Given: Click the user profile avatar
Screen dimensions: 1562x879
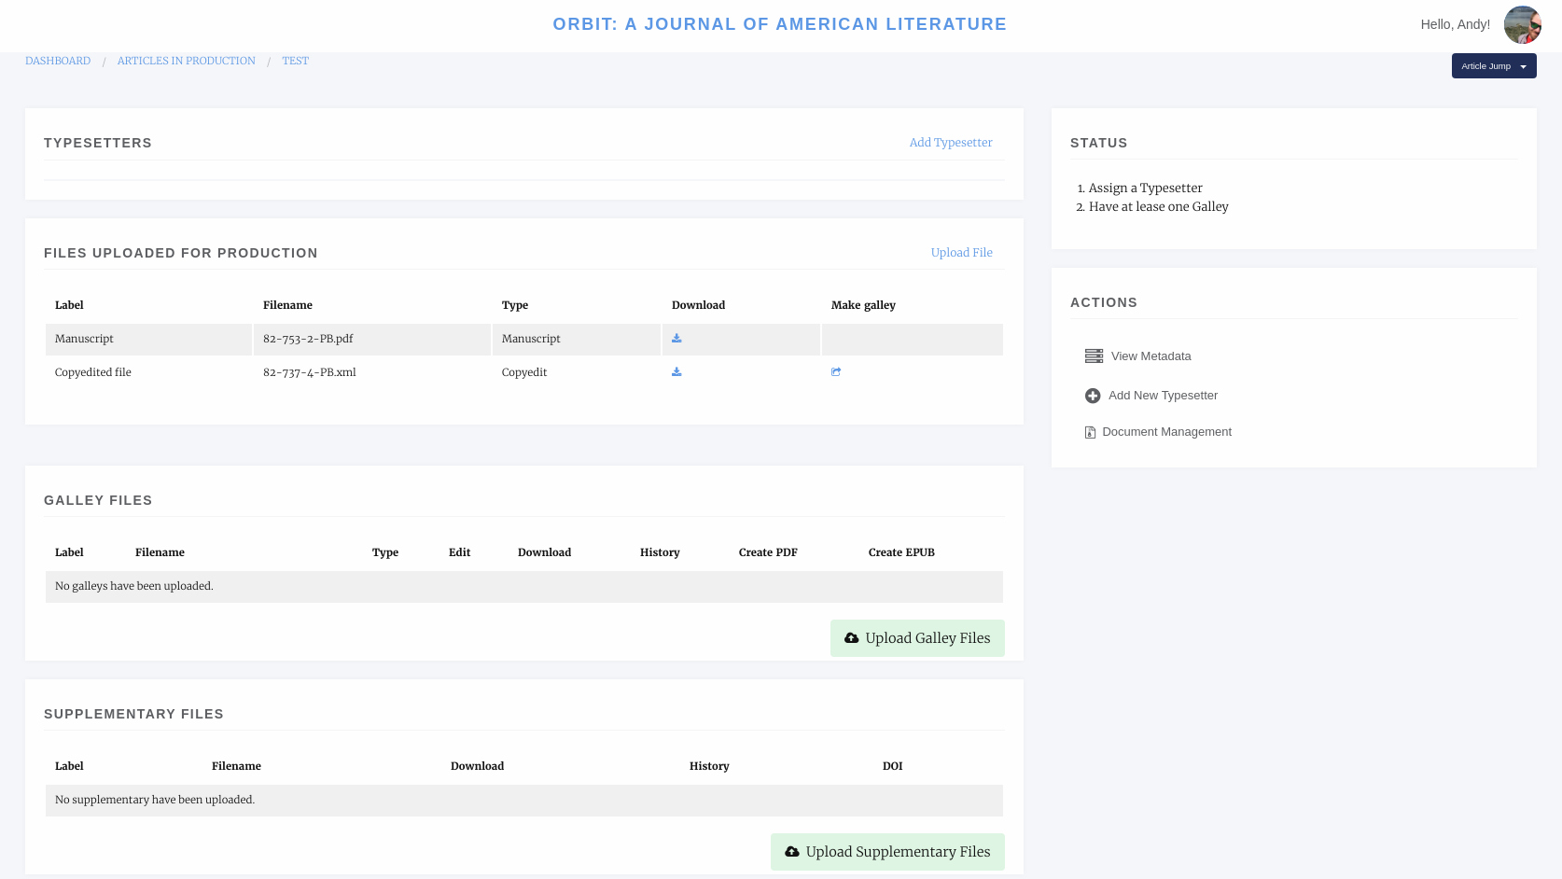Looking at the screenshot, I should (x=1522, y=25).
